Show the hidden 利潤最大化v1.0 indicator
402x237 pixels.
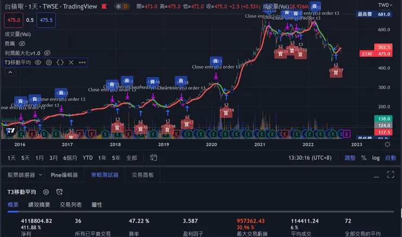point(47,53)
